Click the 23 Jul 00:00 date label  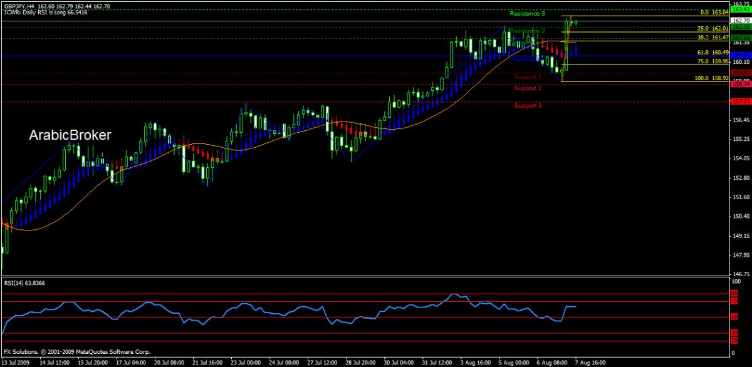pyautogui.click(x=245, y=362)
